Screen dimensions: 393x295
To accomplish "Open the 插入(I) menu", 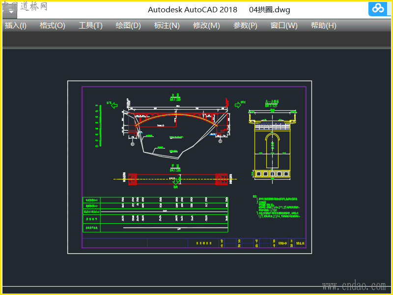I will [16, 26].
